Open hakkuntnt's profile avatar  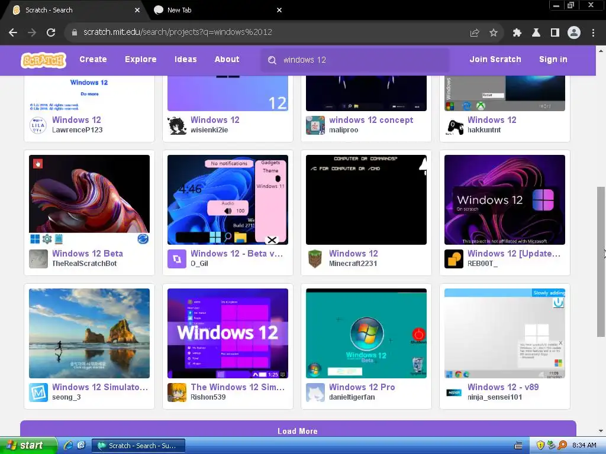(454, 125)
